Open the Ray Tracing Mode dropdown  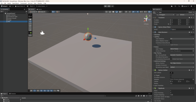pyautogui.click(x=182, y=55)
